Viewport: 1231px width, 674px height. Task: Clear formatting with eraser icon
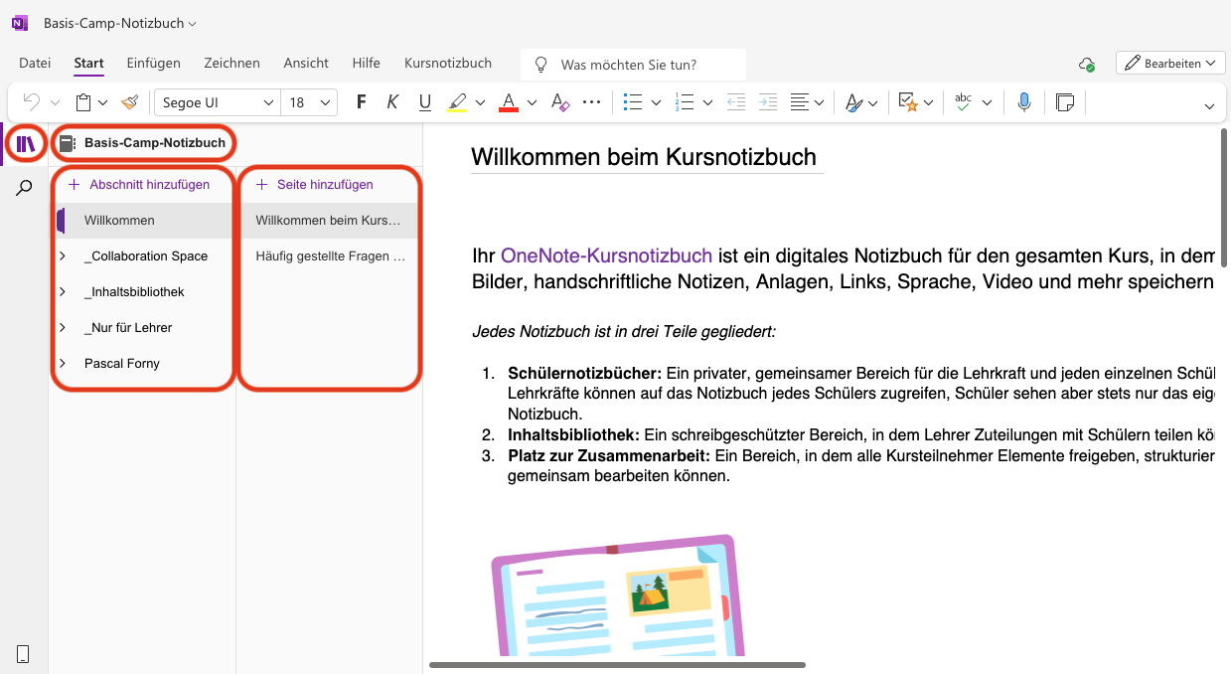pyautogui.click(x=559, y=101)
